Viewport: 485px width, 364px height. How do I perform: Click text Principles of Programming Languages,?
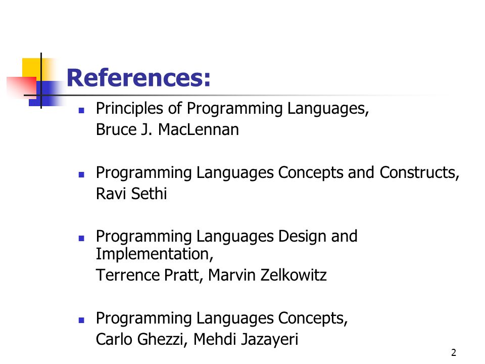(232, 109)
